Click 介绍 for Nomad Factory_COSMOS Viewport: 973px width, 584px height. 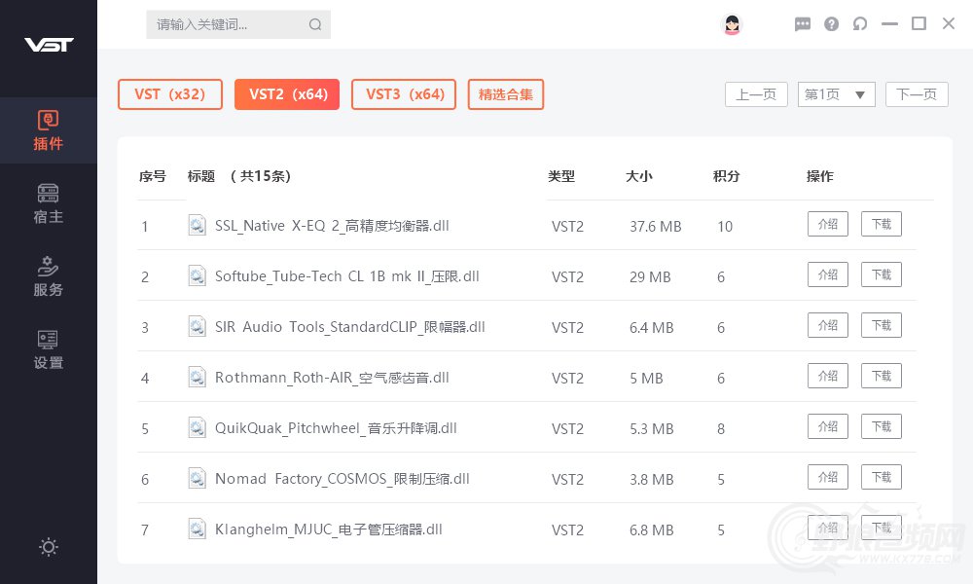coord(828,477)
